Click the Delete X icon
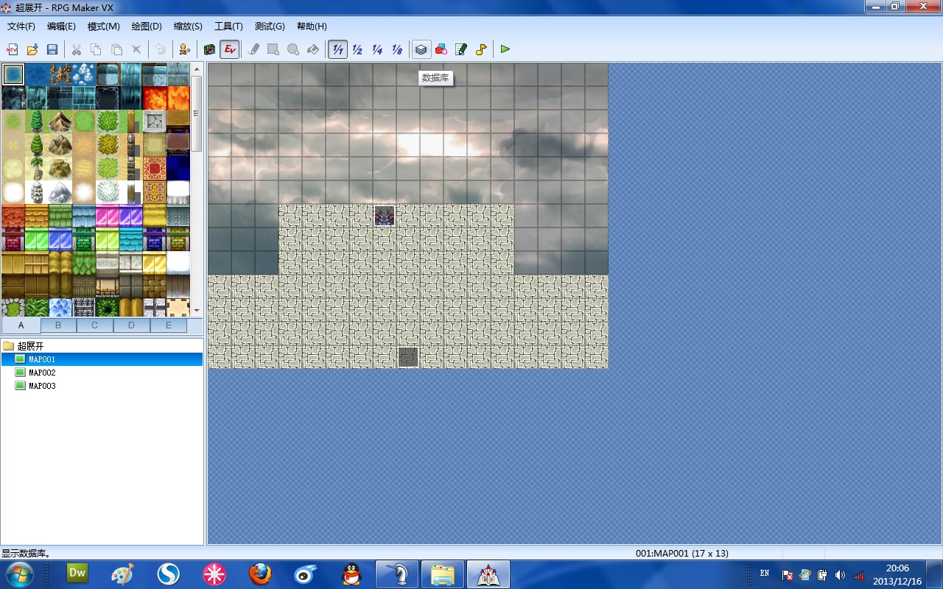 (136, 49)
